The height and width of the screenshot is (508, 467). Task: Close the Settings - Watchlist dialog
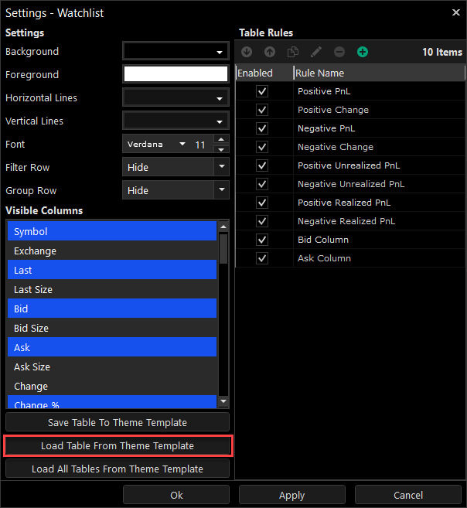455,12
